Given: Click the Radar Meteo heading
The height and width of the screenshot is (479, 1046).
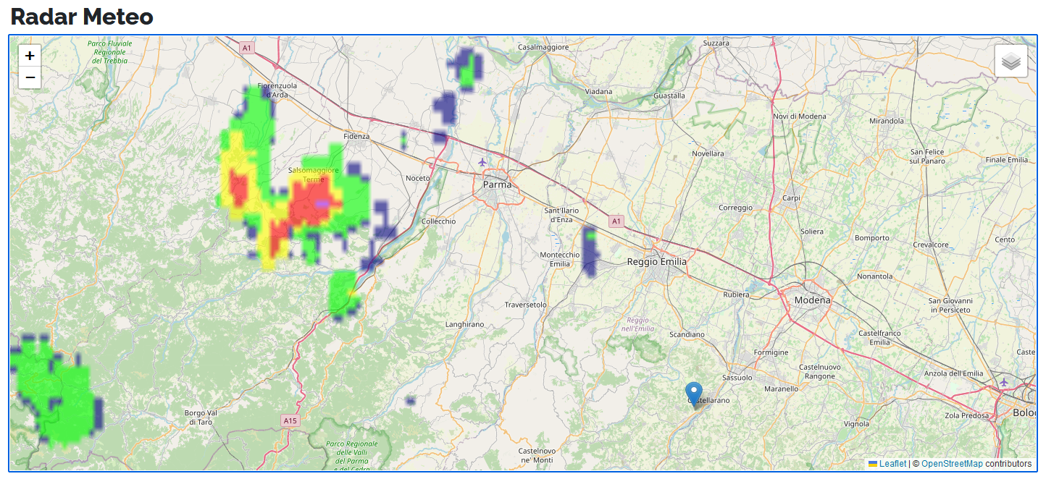Looking at the screenshot, I should [x=82, y=16].
